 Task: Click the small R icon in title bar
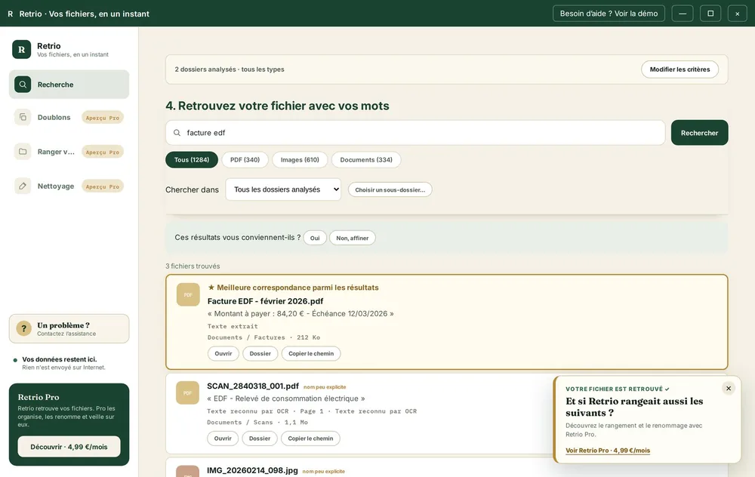[10, 14]
